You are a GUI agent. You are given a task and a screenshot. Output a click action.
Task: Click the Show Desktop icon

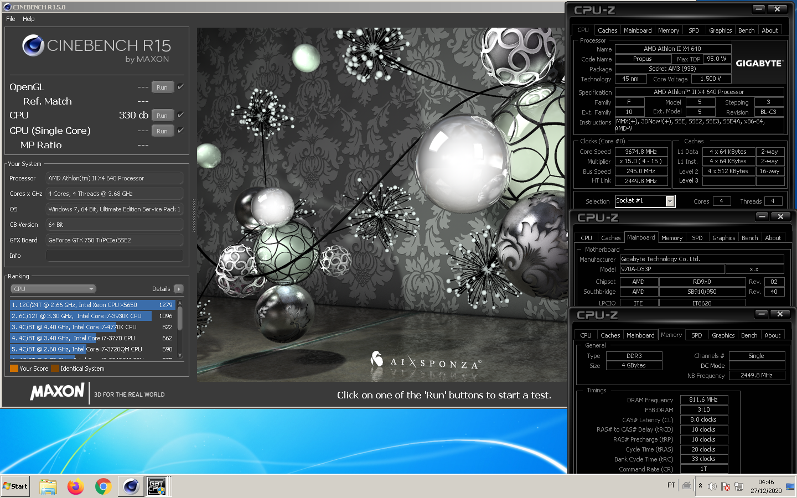pyautogui.click(x=790, y=486)
